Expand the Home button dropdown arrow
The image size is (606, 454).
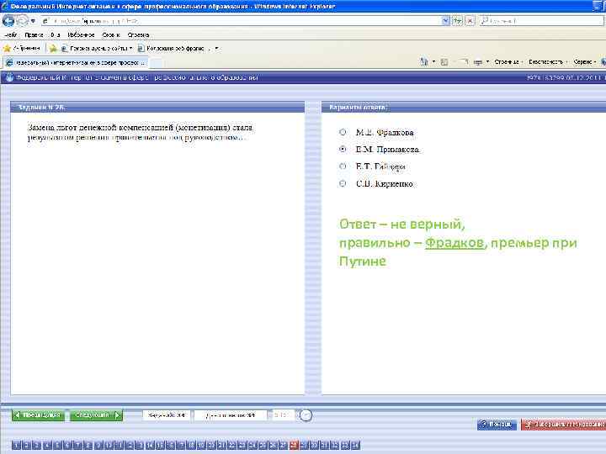tap(433, 61)
